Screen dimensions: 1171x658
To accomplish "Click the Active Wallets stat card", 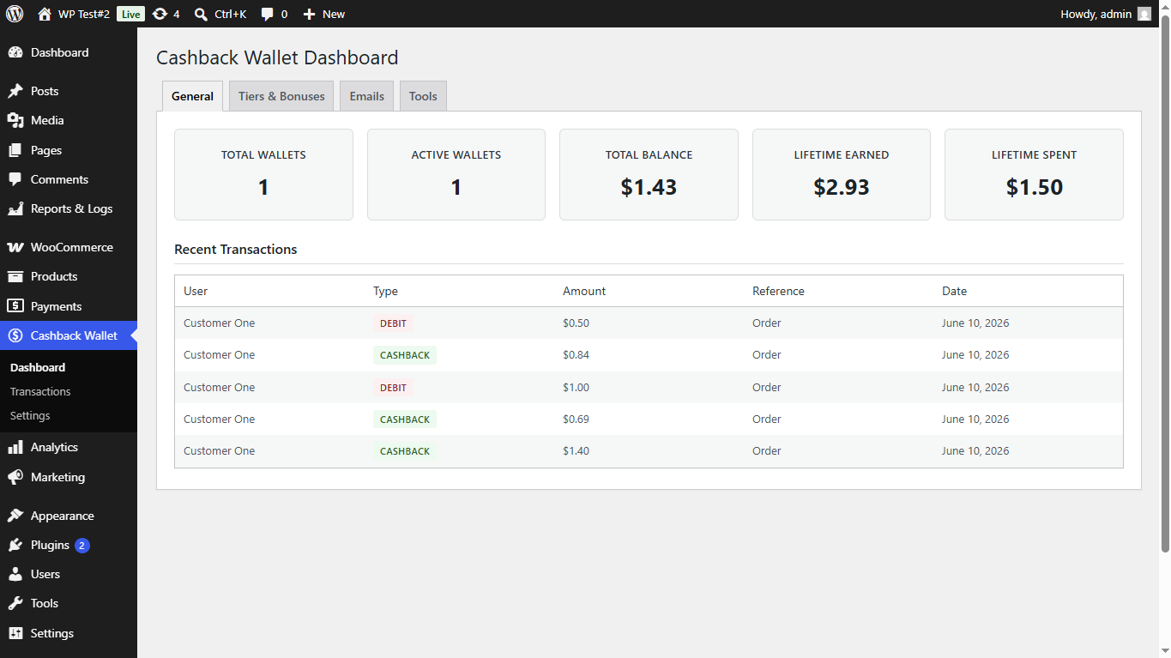I will [x=456, y=174].
